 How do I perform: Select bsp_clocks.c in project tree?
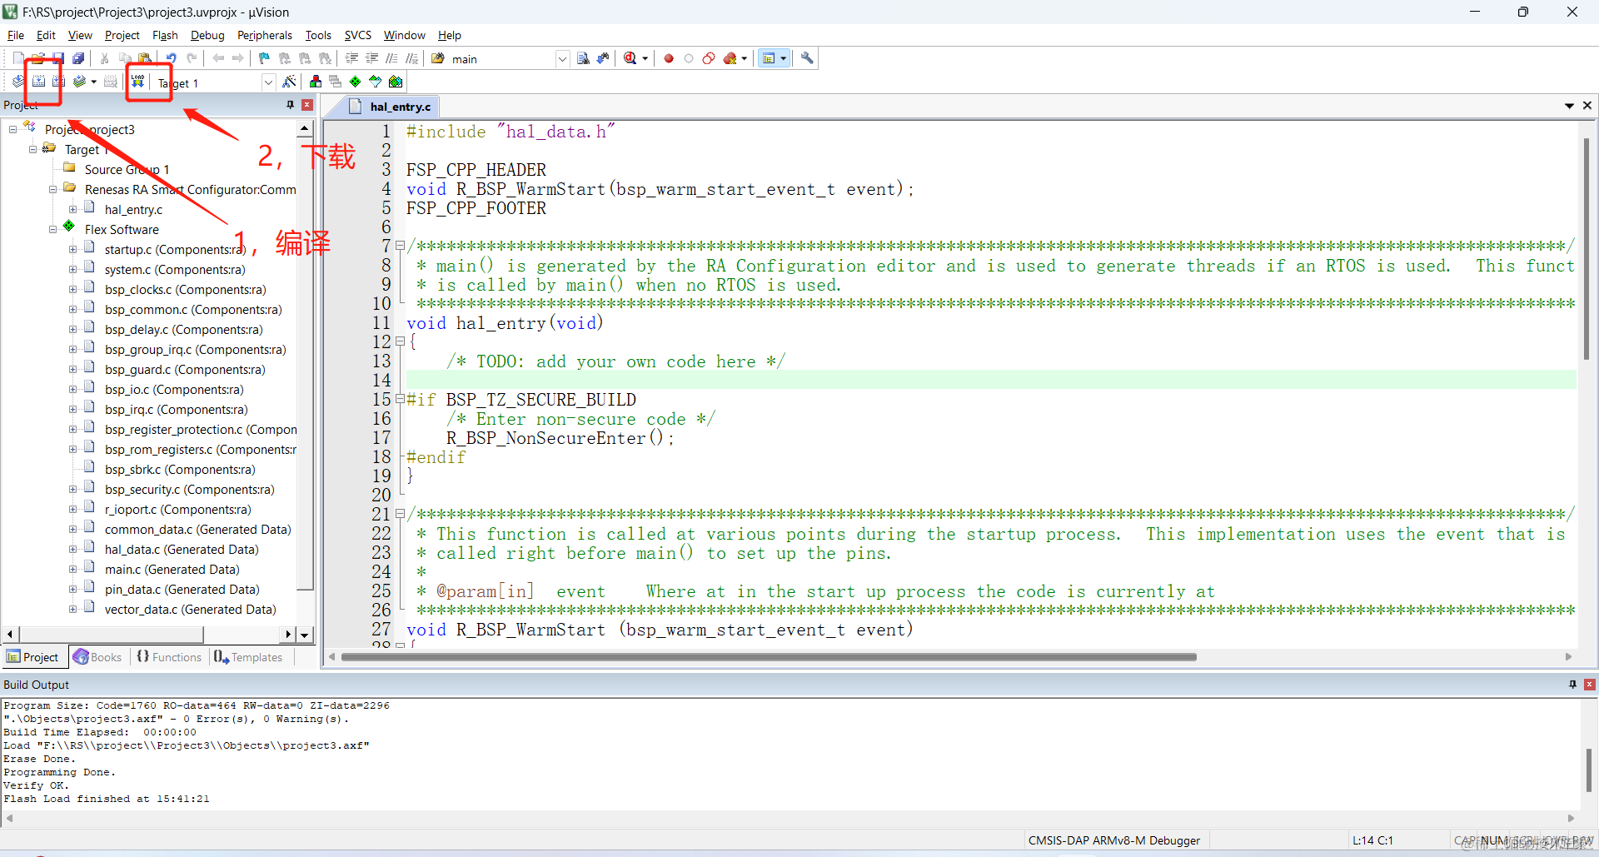(x=185, y=290)
